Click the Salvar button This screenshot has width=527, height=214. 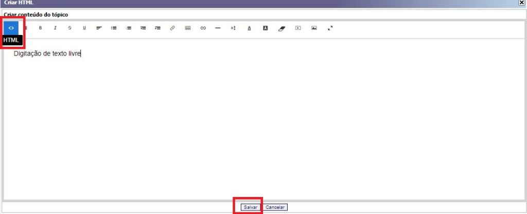click(251, 207)
